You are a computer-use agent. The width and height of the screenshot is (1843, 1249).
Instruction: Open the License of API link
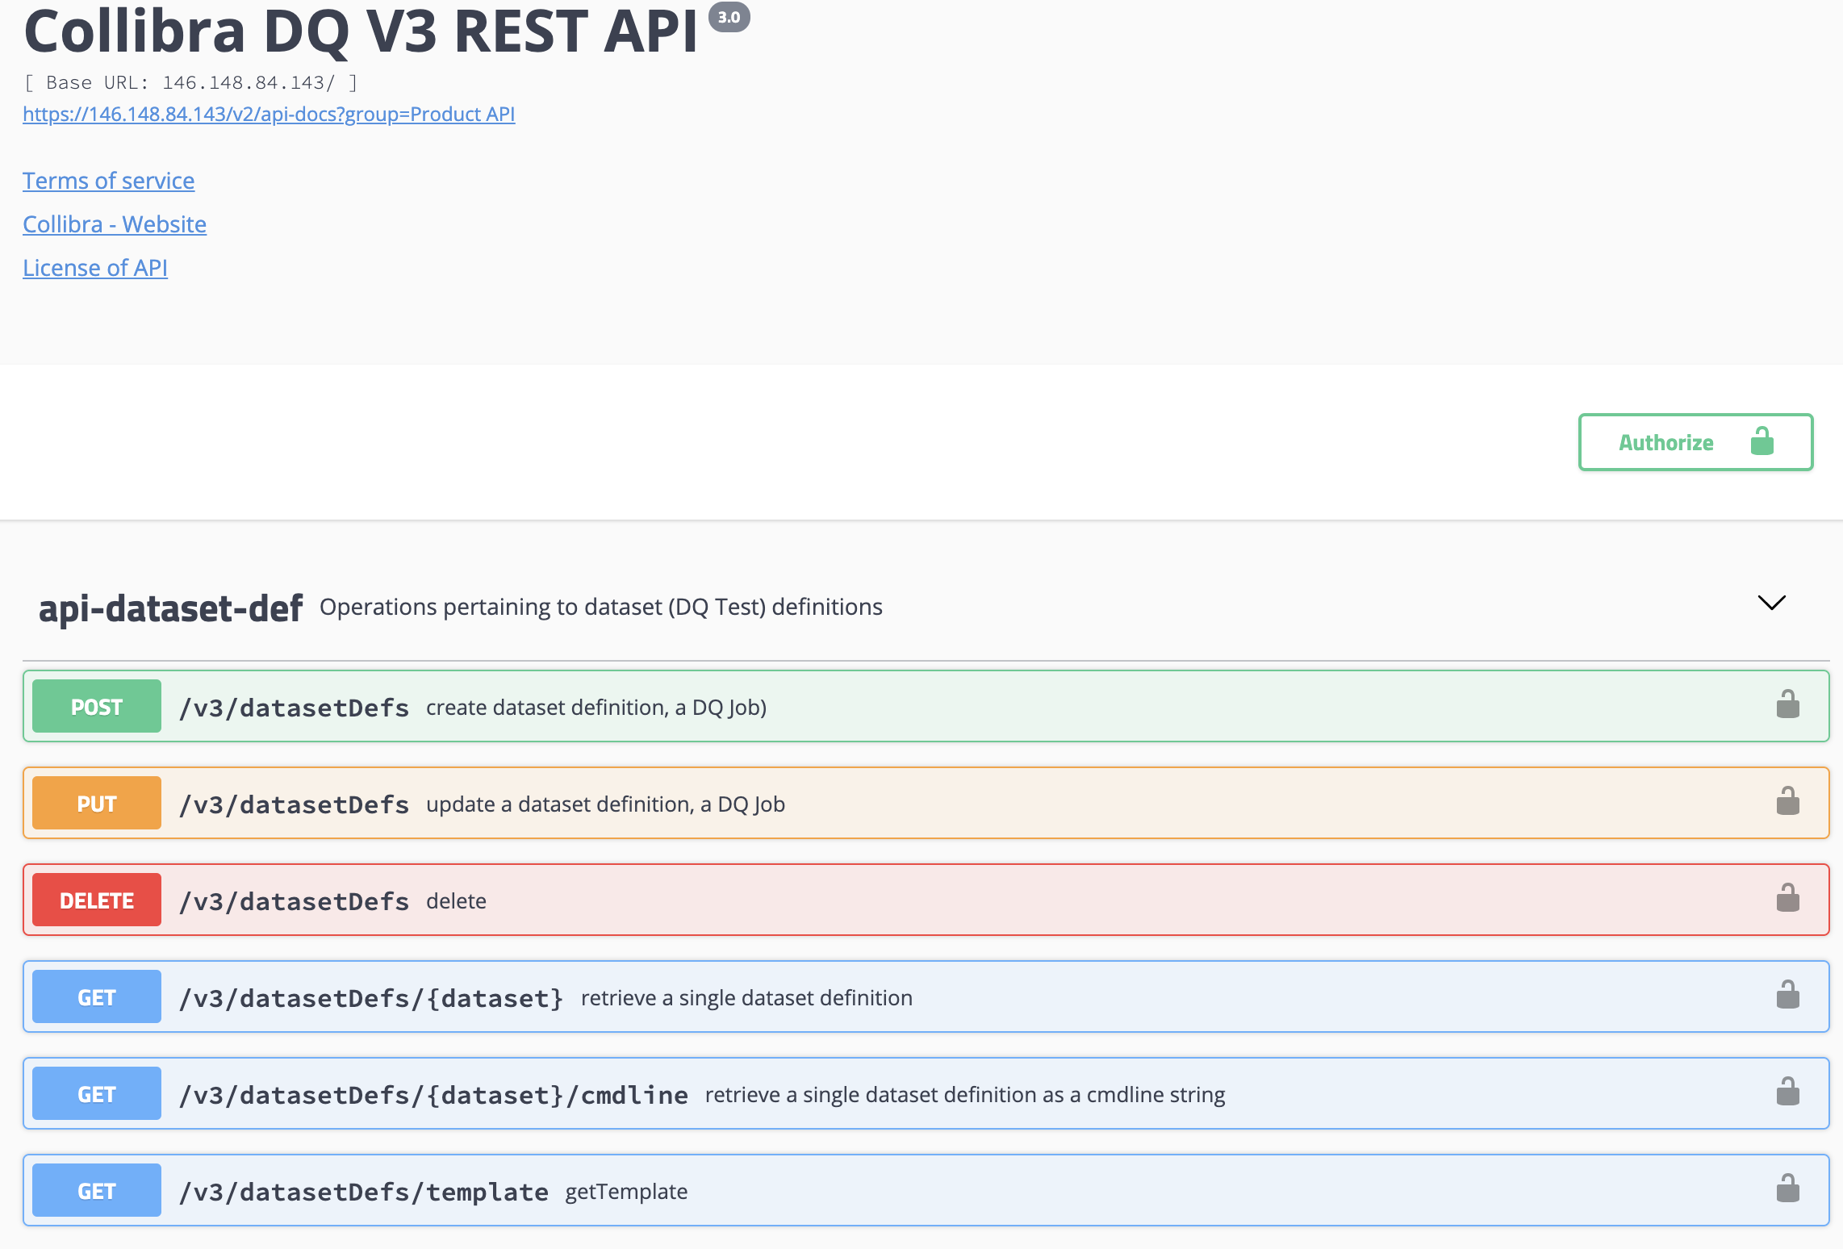(95, 268)
